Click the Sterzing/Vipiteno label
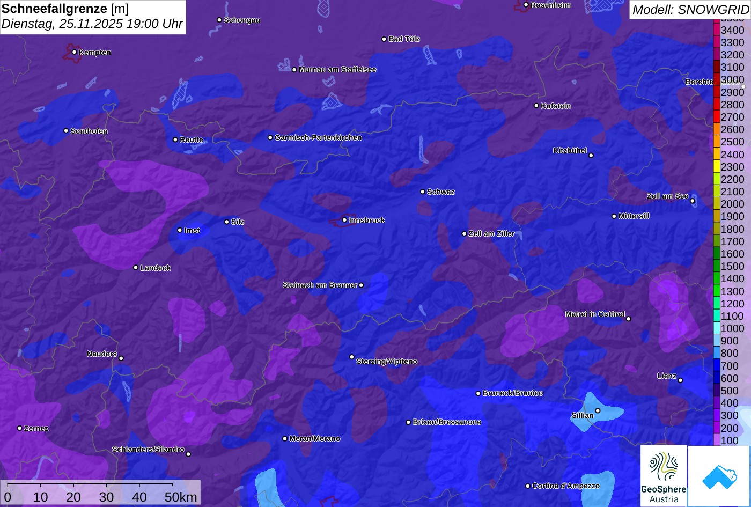 tap(387, 362)
